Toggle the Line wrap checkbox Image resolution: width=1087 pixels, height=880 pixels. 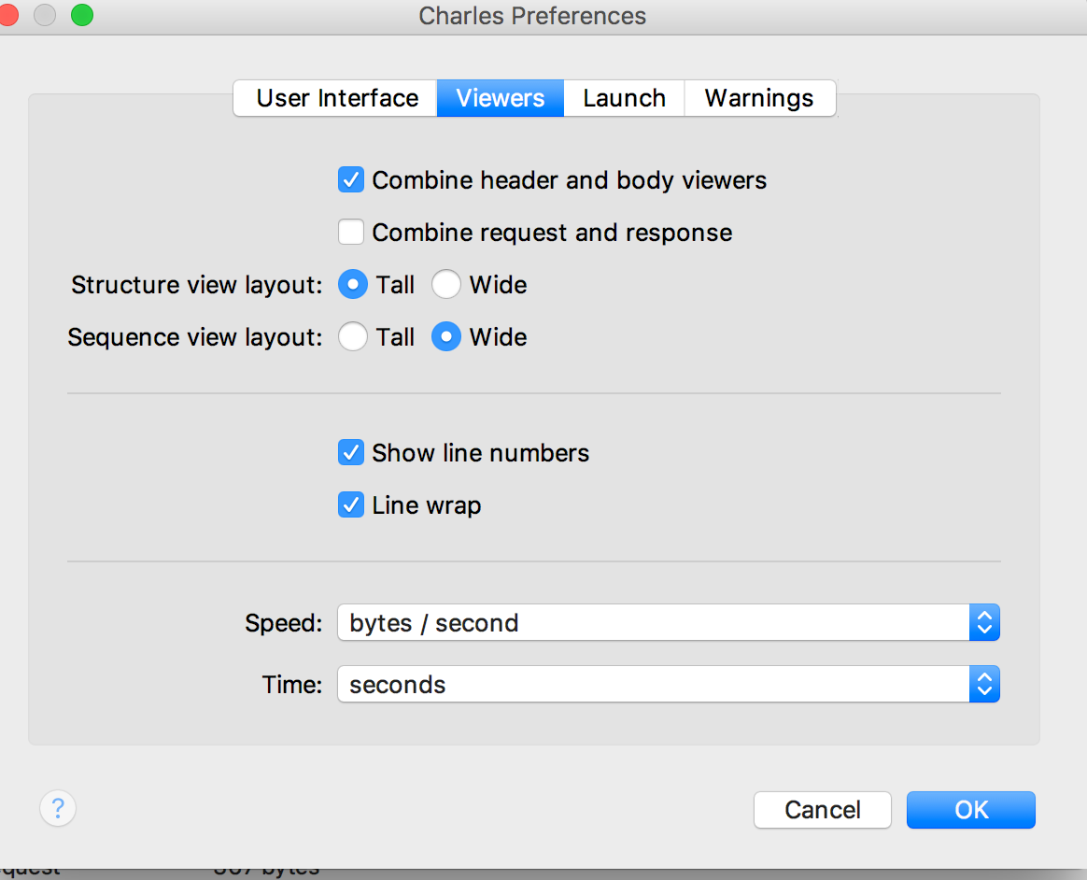click(x=351, y=505)
